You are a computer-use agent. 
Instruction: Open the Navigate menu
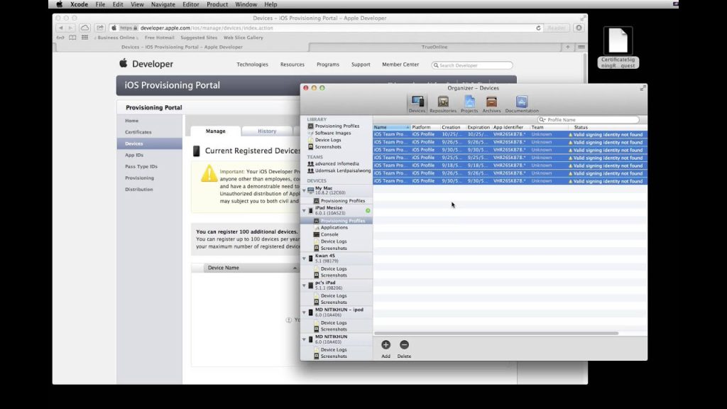point(163,4)
